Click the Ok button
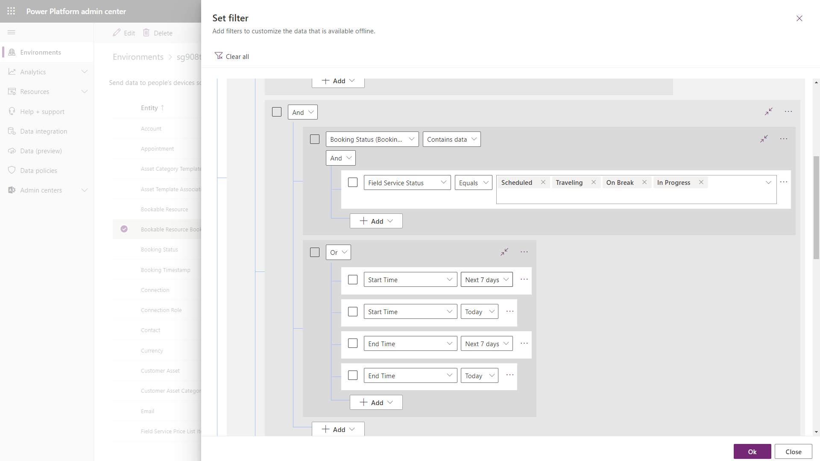This screenshot has width=820, height=461. coord(752,452)
